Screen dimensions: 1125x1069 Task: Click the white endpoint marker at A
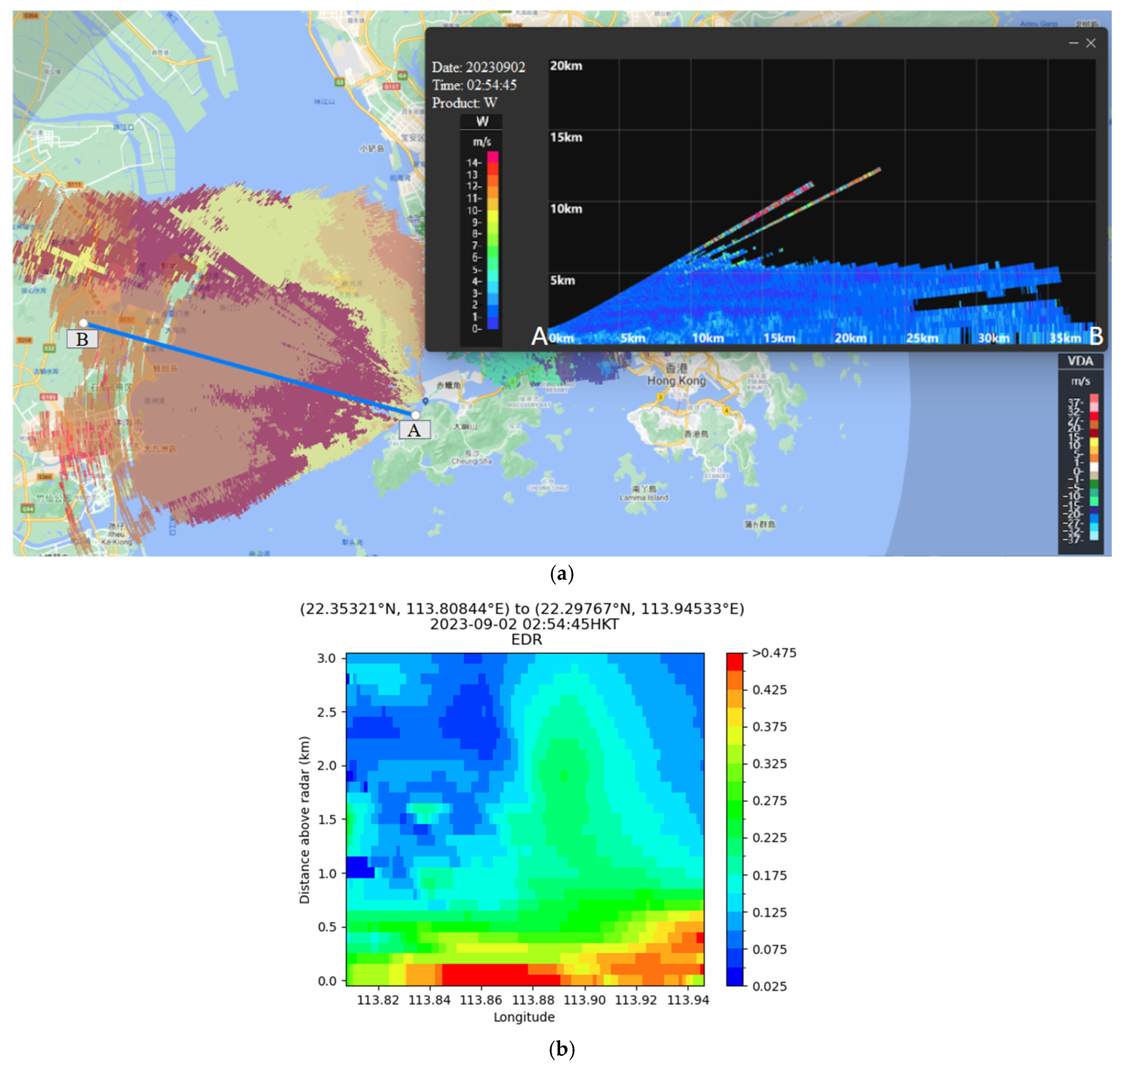(x=415, y=415)
